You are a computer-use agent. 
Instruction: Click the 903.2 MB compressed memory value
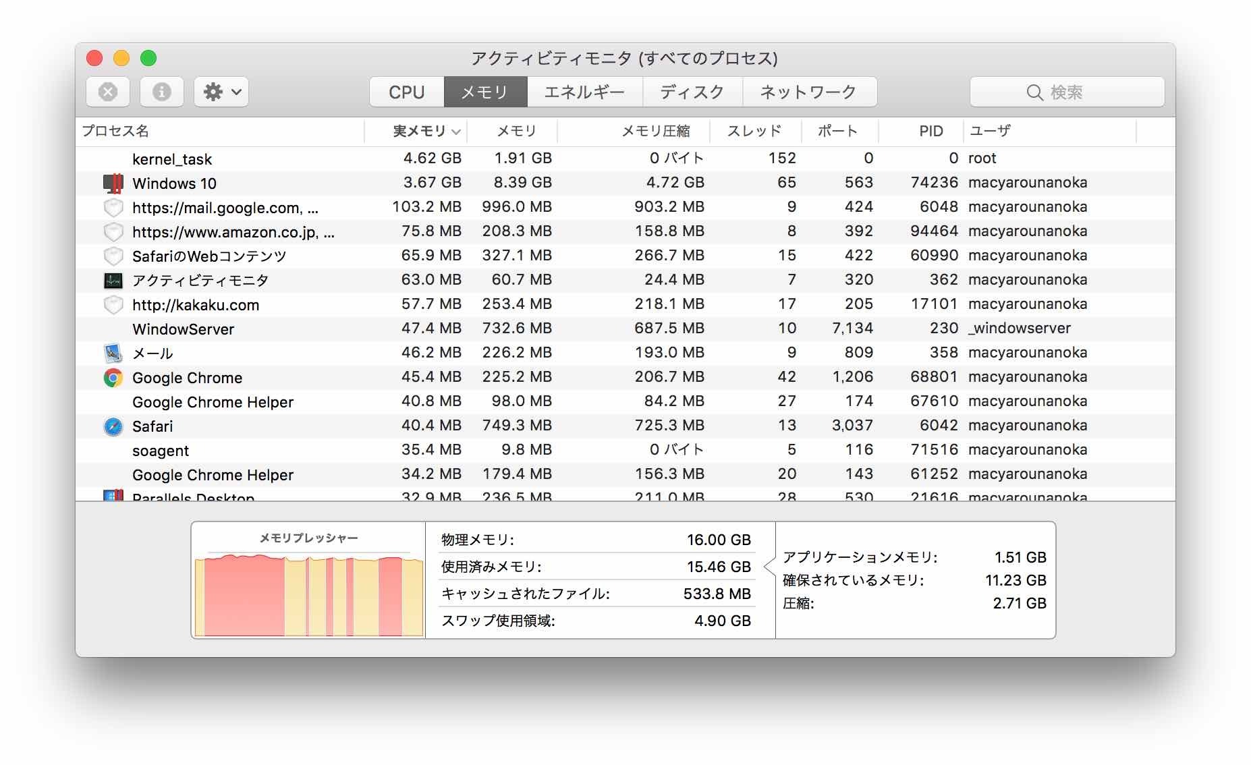(669, 206)
